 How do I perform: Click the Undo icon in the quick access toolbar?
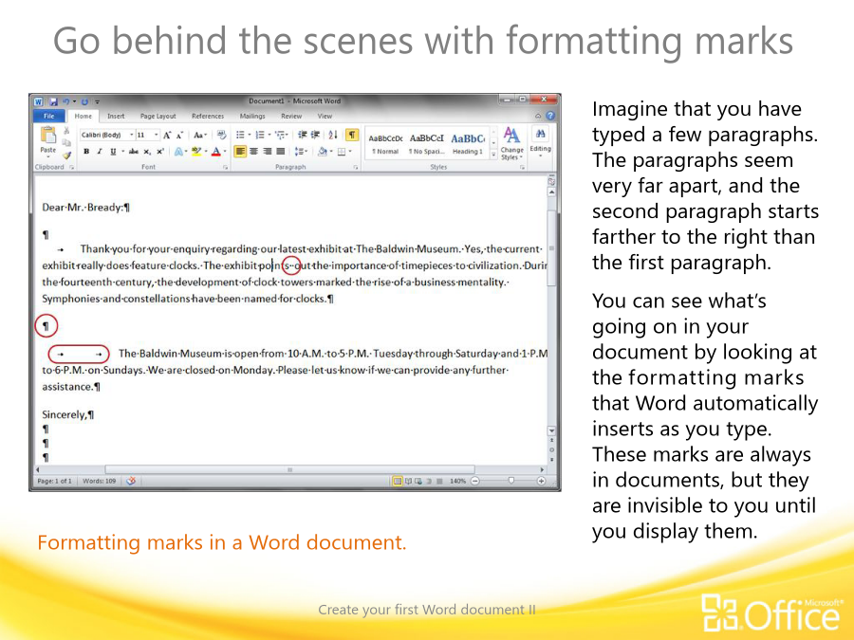pyautogui.click(x=65, y=101)
